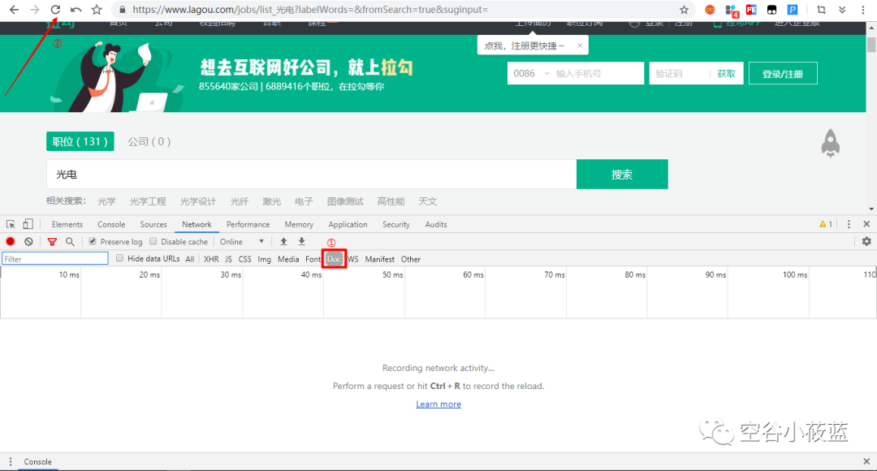The width and height of the screenshot is (877, 471).
Task: Open country code 0086 dropdown
Action: click(x=531, y=73)
